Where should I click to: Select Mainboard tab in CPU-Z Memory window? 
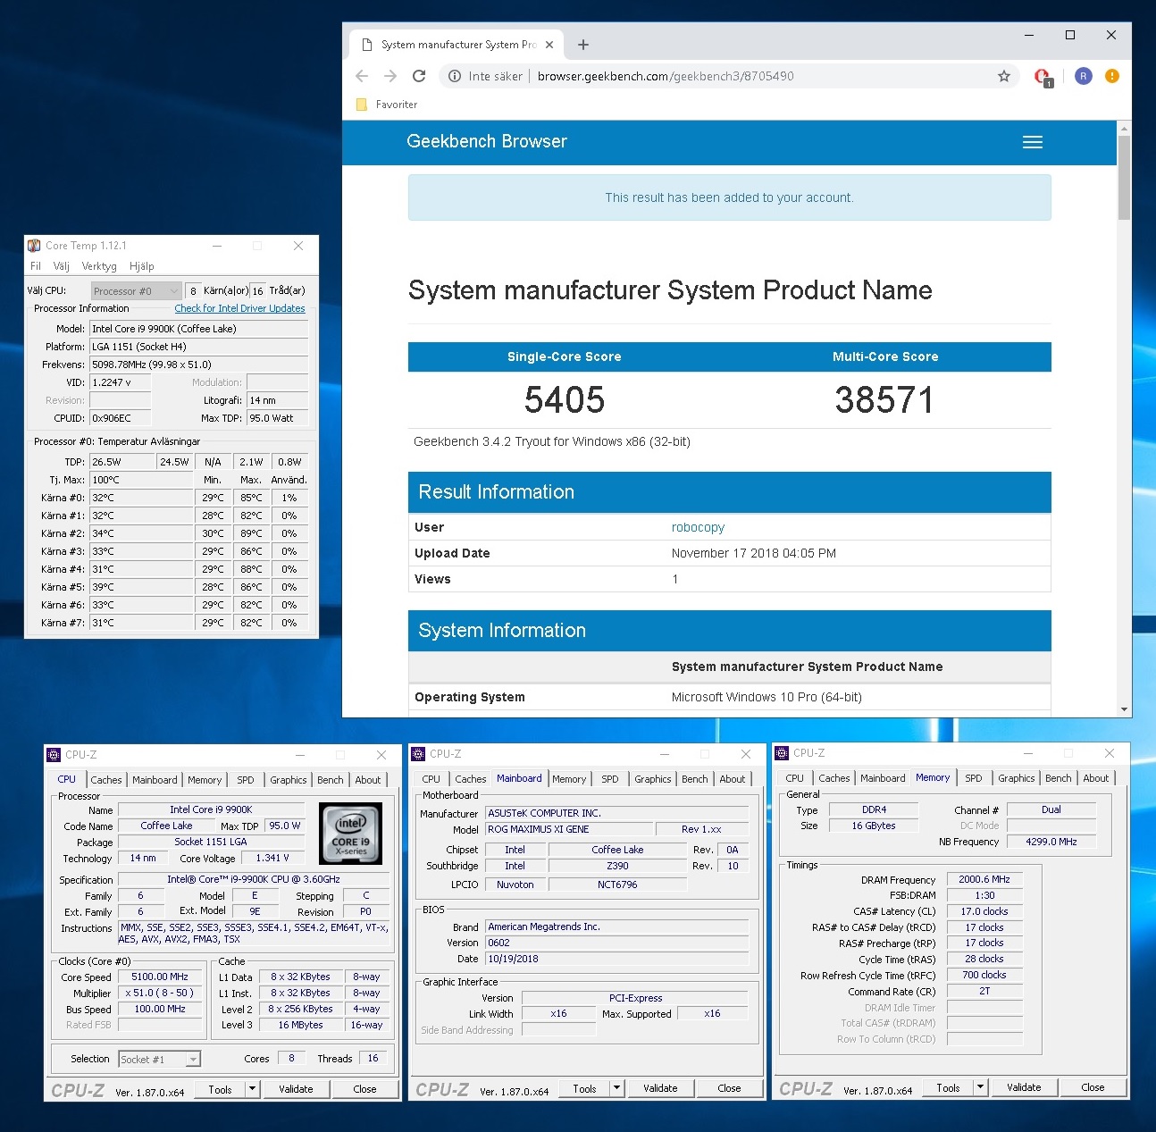(883, 778)
